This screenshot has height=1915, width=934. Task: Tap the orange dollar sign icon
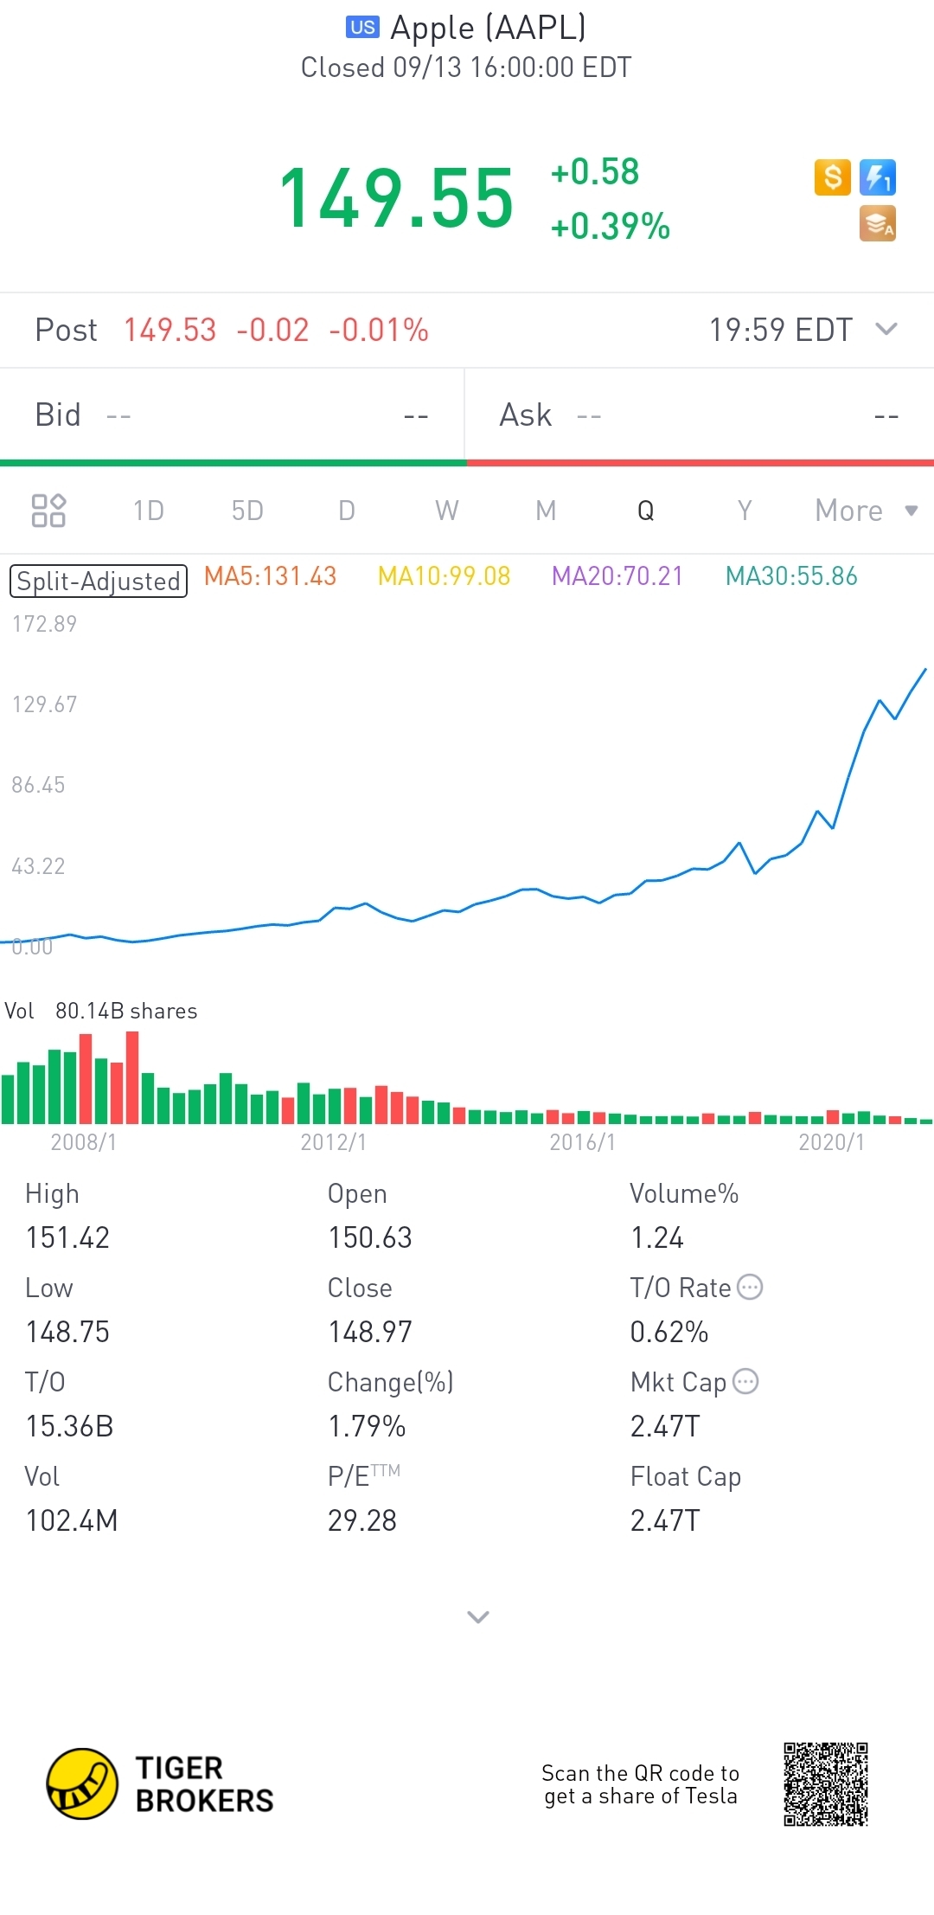pos(832,177)
